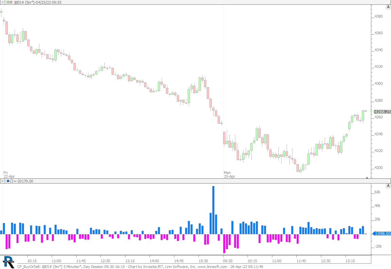The height and width of the screenshot is (269, 391).
Task: Click the small triangle above CI pane
Action: click(367, 178)
